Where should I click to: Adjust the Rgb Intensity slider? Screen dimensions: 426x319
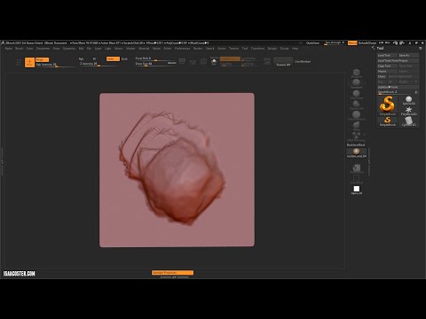click(55, 65)
